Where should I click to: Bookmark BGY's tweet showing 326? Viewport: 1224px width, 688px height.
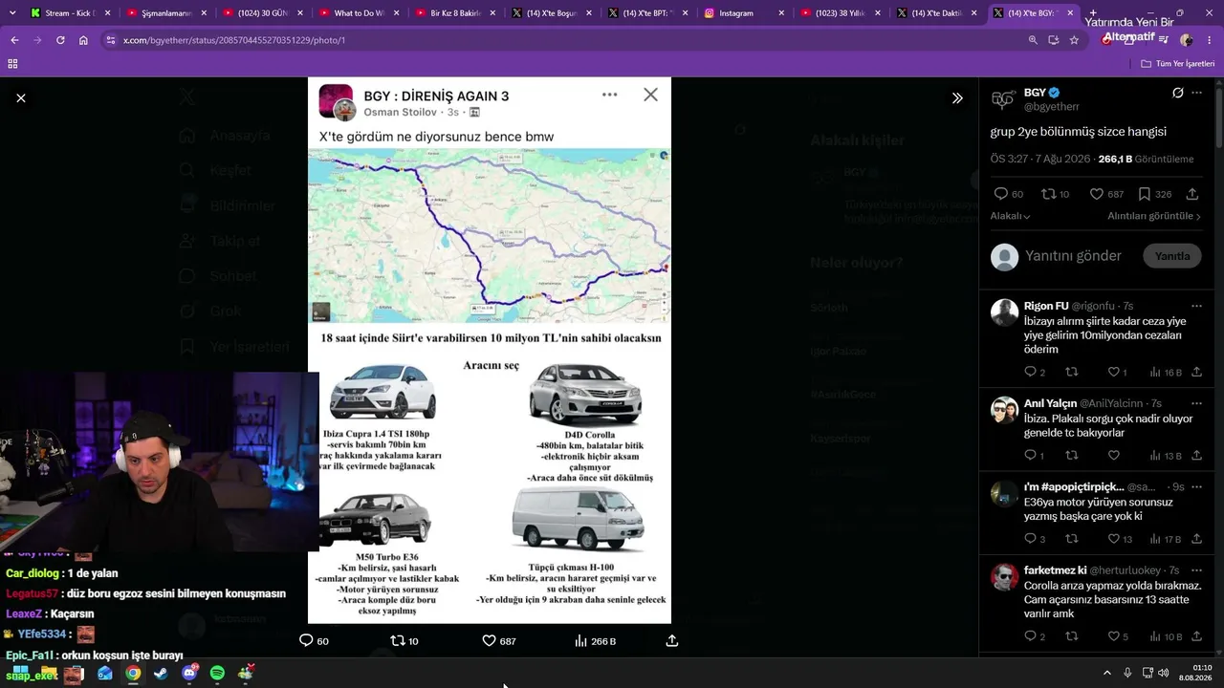(x=1154, y=194)
